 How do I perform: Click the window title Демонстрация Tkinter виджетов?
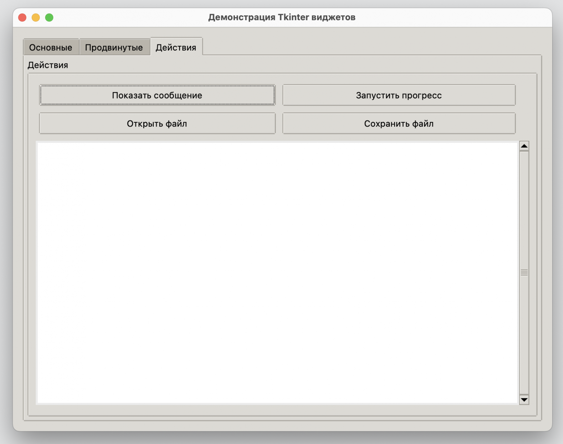[282, 17]
